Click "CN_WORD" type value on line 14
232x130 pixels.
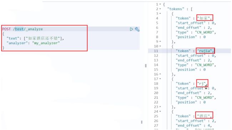[205, 65]
